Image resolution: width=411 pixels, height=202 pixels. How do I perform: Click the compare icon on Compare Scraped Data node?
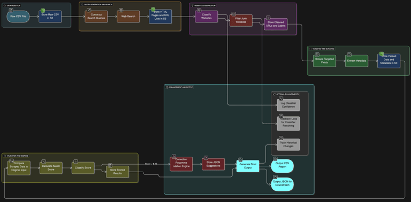[x=12, y=160]
